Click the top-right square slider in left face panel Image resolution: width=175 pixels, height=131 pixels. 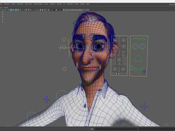[124, 40]
